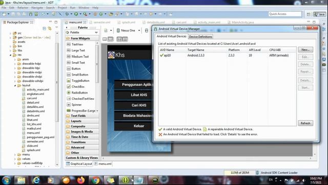The width and height of the screenshot is (328, 185).
Task: Click the Start... button in AVD Manager
Action: (305, 88)
